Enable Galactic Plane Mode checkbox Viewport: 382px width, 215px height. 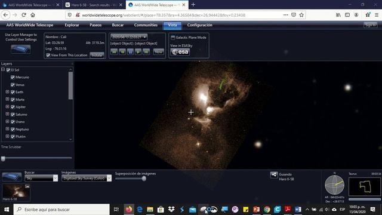point(172,38)
